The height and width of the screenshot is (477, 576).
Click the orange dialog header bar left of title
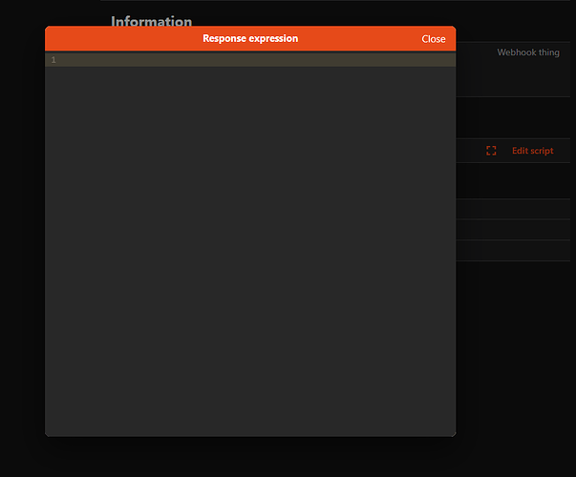click(123, 38)
